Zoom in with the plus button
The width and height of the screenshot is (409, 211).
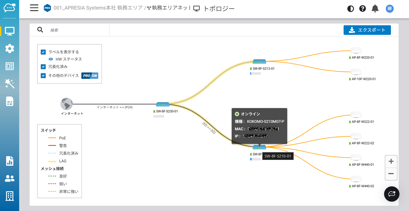pos(391,162)
